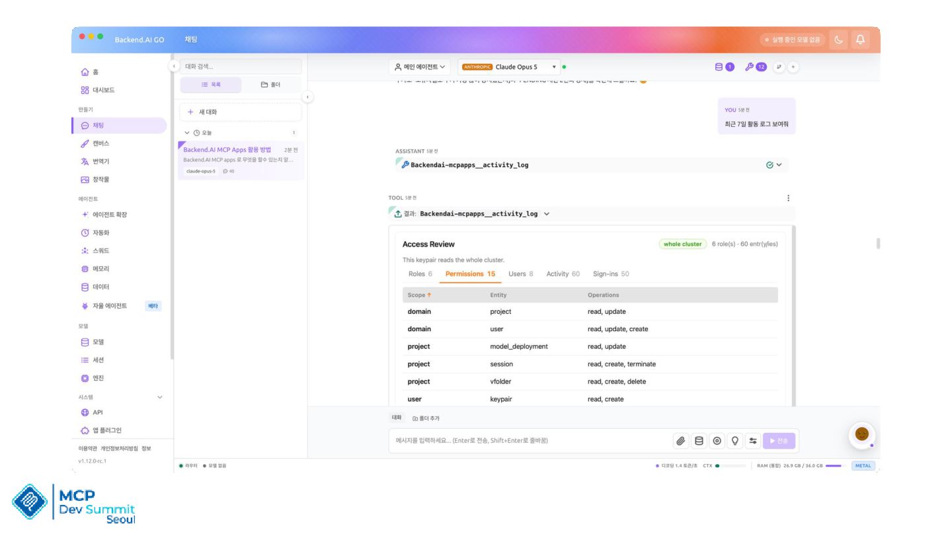Viewport: 952px width, 536px height.
Task: Click the coffee mascot floating button
Action: [x=861, y=434]
